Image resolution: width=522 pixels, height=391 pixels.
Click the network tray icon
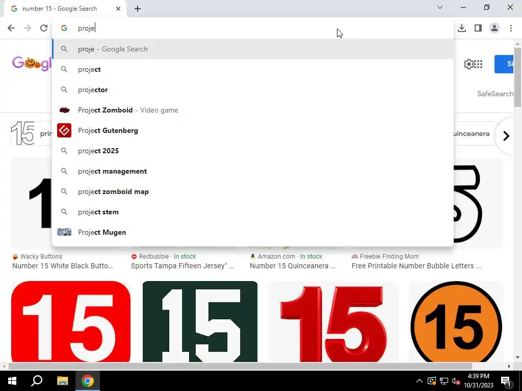[444, 381]
